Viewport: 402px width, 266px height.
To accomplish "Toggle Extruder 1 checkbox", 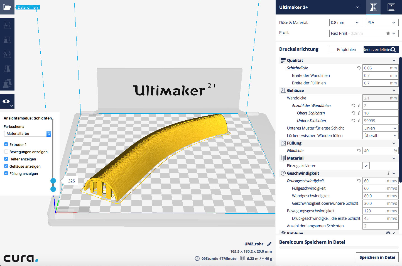I will pyautogui.click(x=6, y=145).
